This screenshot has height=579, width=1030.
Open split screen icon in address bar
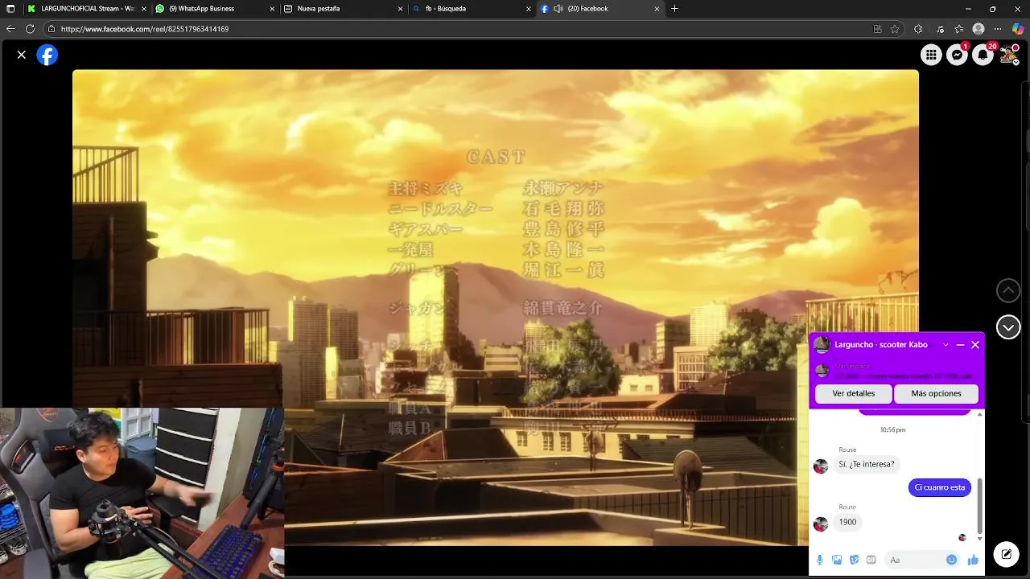pos(877,29)
